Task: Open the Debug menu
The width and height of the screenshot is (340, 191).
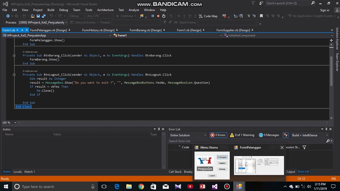Action: coord(63,10)
